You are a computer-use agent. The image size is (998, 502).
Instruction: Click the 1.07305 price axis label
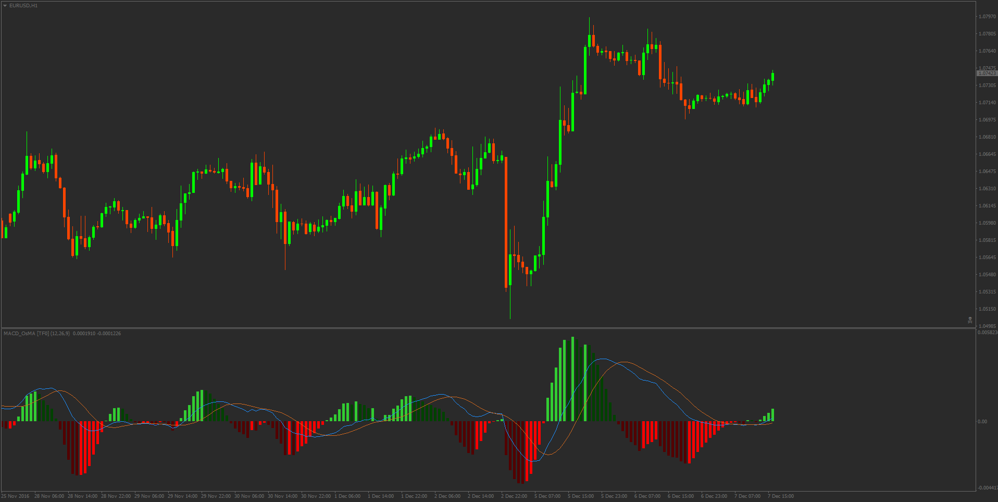point(987,85)
